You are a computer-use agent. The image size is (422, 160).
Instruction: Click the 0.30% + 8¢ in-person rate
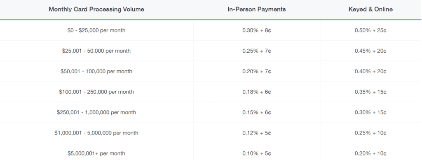click(x=256, y=30)
